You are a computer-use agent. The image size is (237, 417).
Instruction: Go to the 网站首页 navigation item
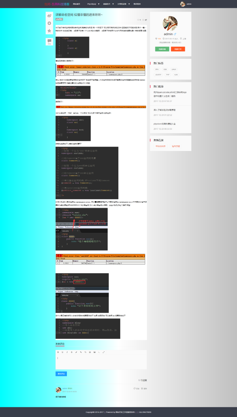point(76,4)
